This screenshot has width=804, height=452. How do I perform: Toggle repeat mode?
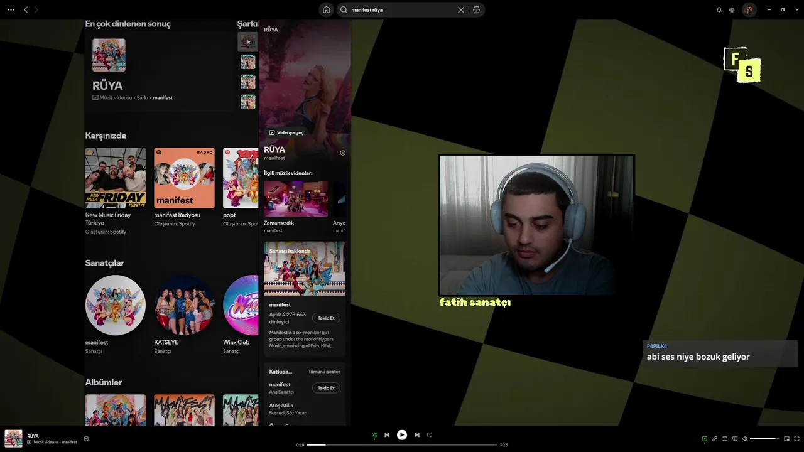tap(430, 435)
